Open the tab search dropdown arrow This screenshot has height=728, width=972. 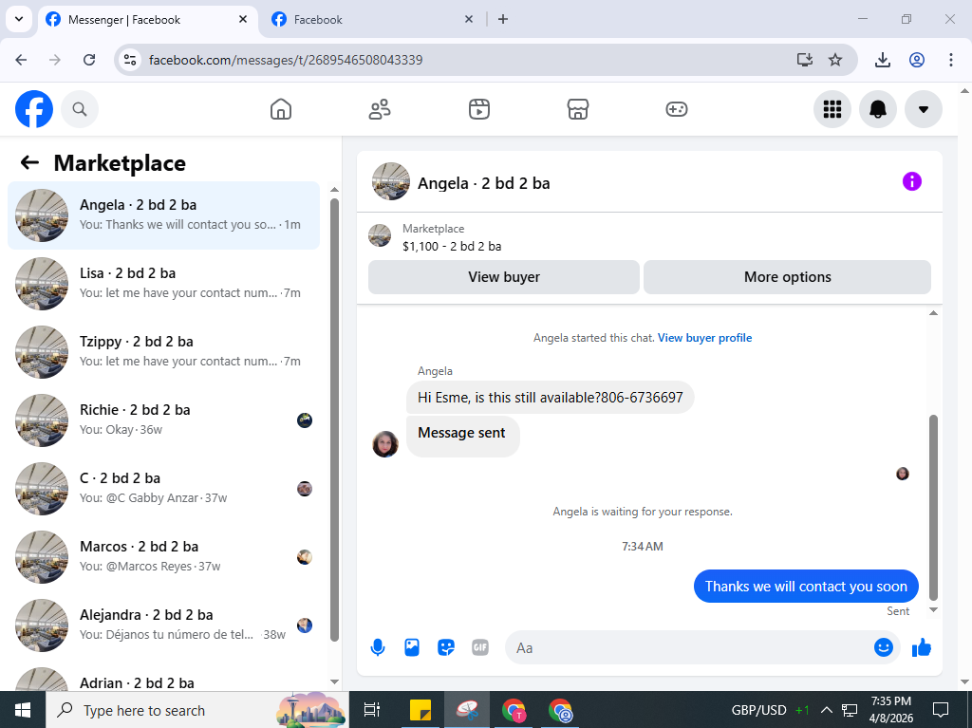pos(19,19)
